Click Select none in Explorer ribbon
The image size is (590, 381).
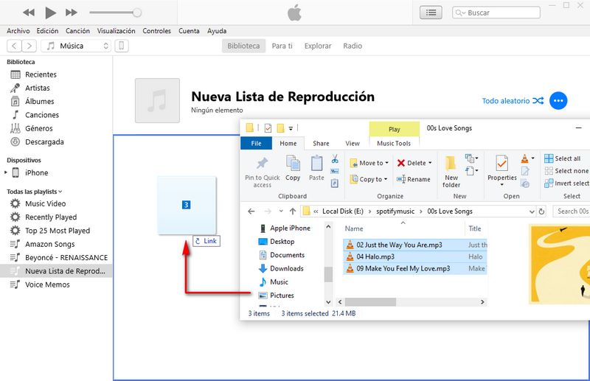point(566,171)
